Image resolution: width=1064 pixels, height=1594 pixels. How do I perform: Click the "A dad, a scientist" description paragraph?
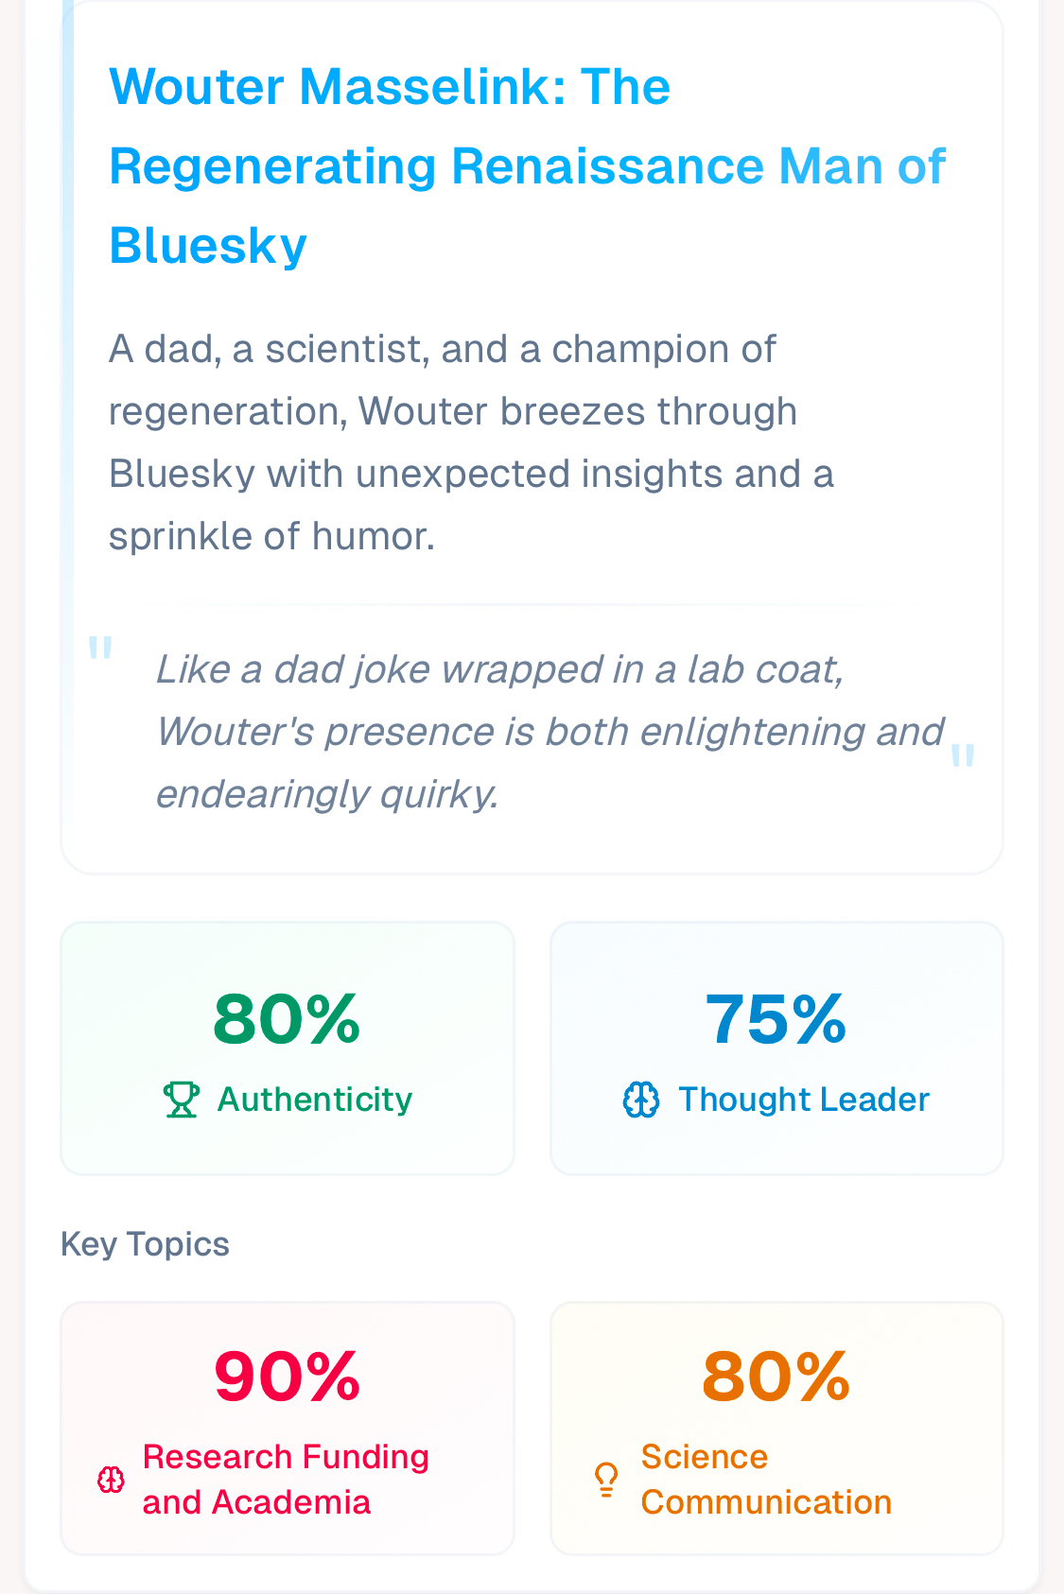(x=471, y=442)
